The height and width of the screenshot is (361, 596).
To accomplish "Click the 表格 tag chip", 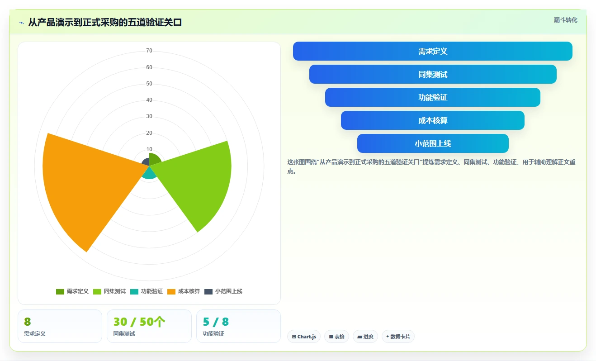I will click(x=336, y=337).
